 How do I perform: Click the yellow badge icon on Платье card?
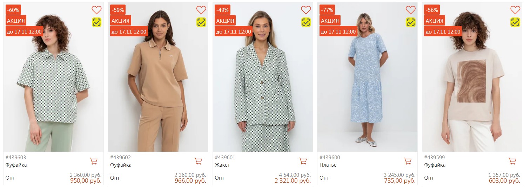pyautogui.click(x=410, y=22)
